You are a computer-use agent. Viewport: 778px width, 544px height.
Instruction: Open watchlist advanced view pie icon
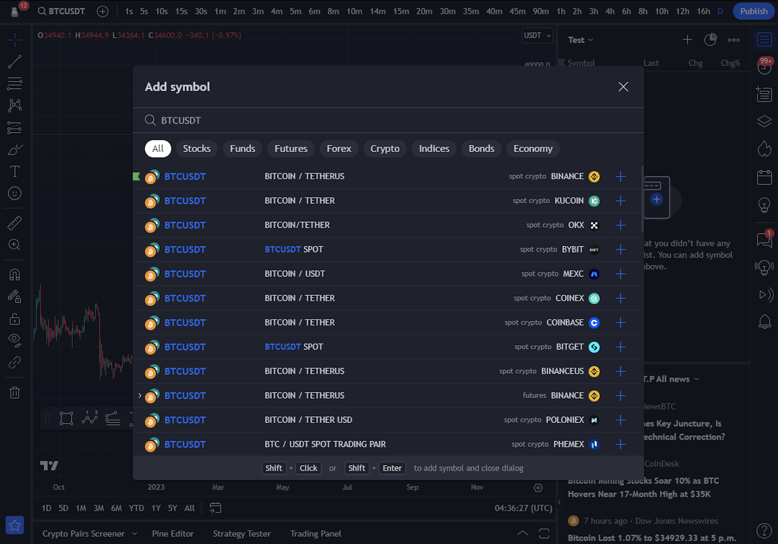coord(710,39)
